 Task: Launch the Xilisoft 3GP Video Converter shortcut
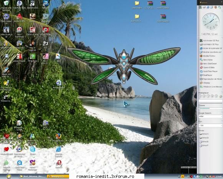(x=6, y=70)
